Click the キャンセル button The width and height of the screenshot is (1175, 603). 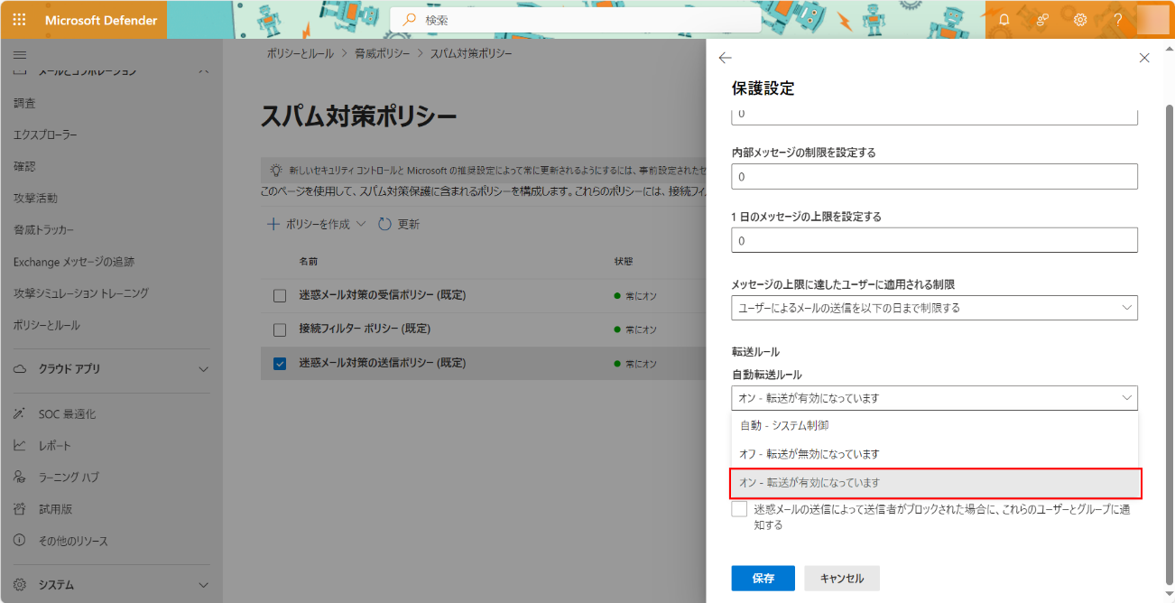[x=842, y=579]
